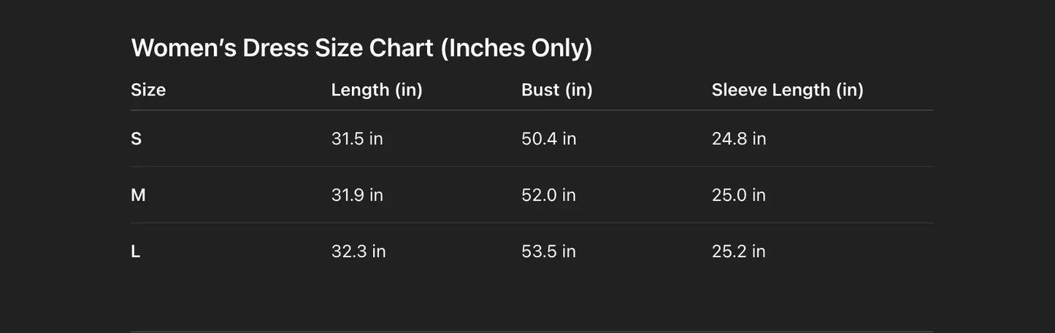Click the word Chart in the title

(401, 48)
